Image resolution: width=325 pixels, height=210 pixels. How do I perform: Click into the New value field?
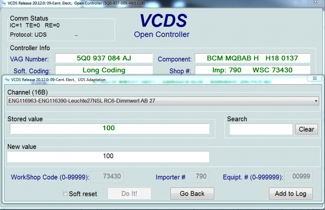click(x=108, y=157)
